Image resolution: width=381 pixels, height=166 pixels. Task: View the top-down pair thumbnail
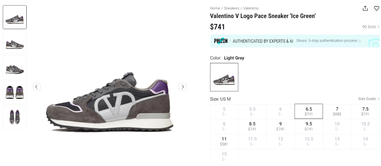[15, 117]
